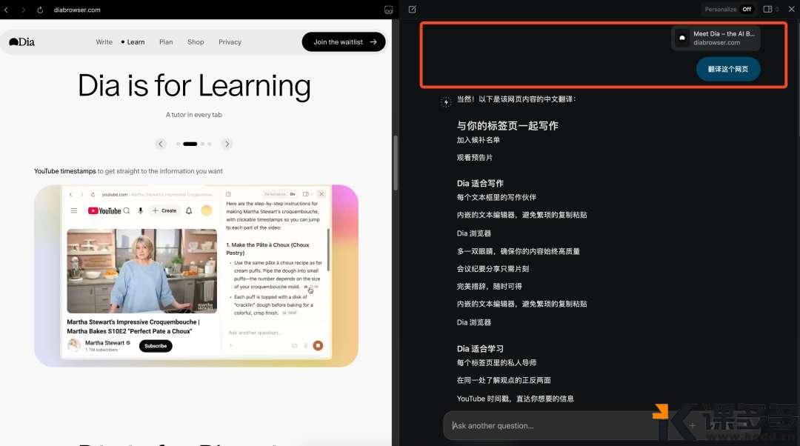
Task: Open the 'Meet Dia' page attachment card
Action: [716, 38]
